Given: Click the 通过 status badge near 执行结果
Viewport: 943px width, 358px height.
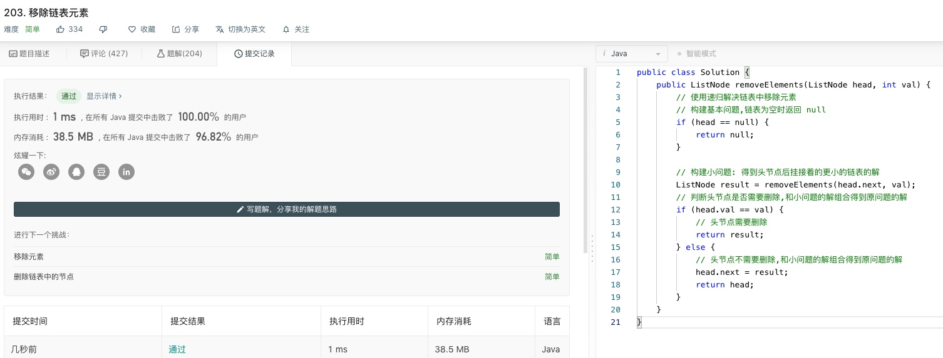Looking at the screenshot, I should (69, 96).
